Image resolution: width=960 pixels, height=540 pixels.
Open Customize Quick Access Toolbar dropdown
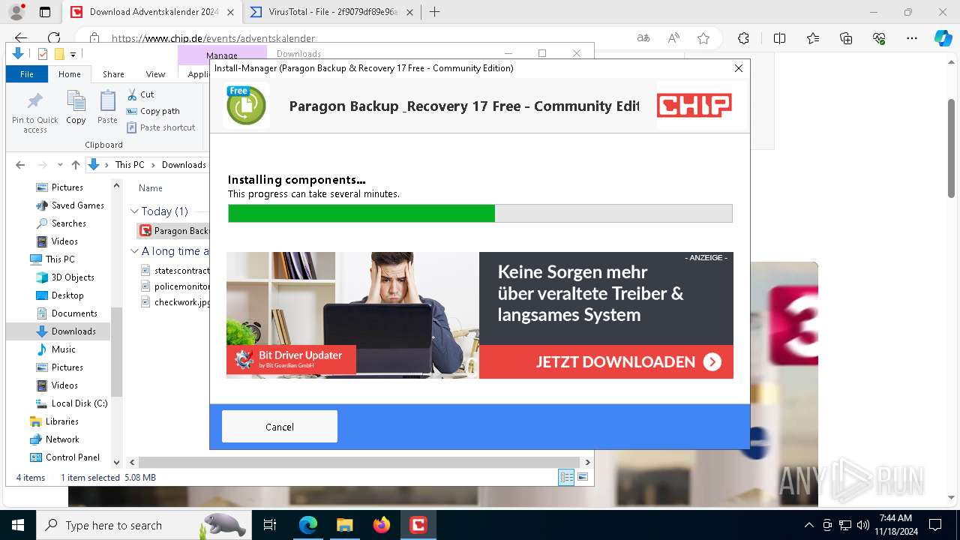click(73, 54)
